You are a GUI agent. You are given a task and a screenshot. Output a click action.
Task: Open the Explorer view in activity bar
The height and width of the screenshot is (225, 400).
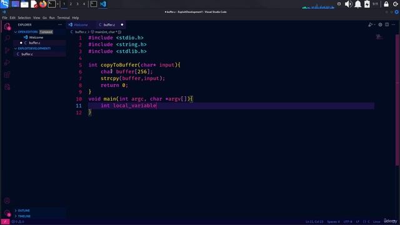(x=7, y=26)
